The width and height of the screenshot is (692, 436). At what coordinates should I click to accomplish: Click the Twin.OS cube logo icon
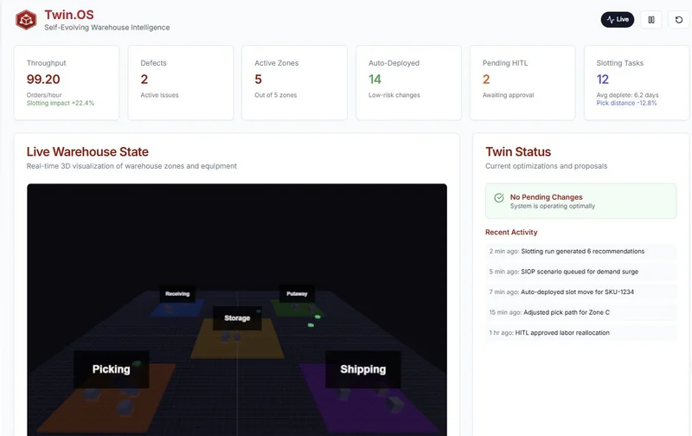pos(26,20)
